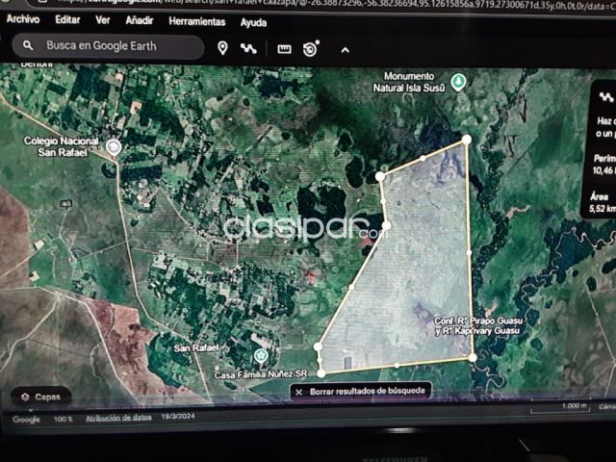Image resolution: width=616 pixels, height=462 pixels.
Task: Collapse the toolbar with the chevron arrow
Action: (345, 50)
